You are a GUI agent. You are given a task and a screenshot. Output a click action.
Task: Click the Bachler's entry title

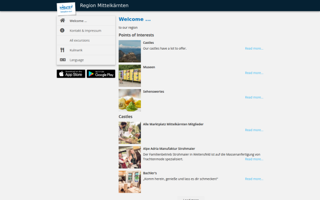150,173
